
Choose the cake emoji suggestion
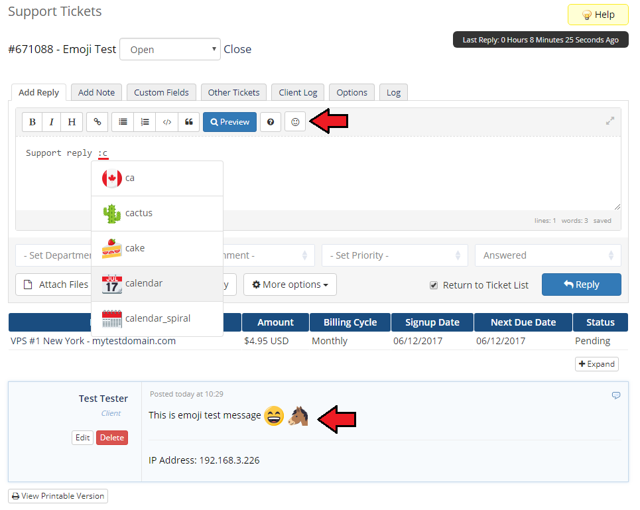coord(157,249)
